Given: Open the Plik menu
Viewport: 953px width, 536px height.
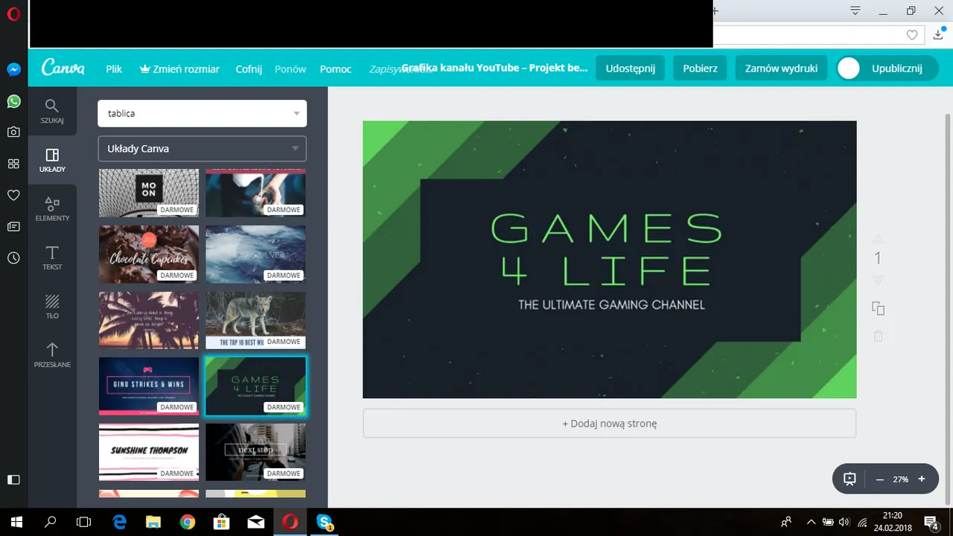Looking at the screenshot, I should (x=114, y=68).
